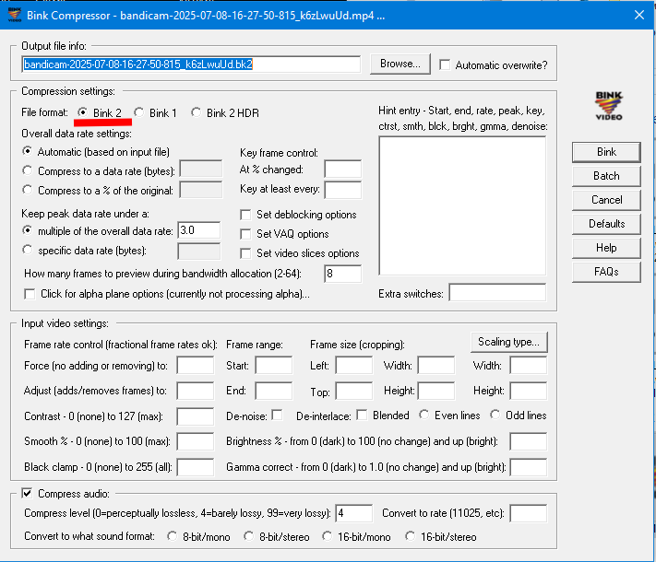The width and height of the screenshot is (656, 562).
Task: Click the Compress level input field
Action: tap(354, 513)
